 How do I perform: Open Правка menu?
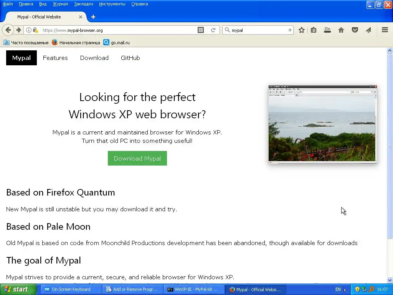pos(26,4)
